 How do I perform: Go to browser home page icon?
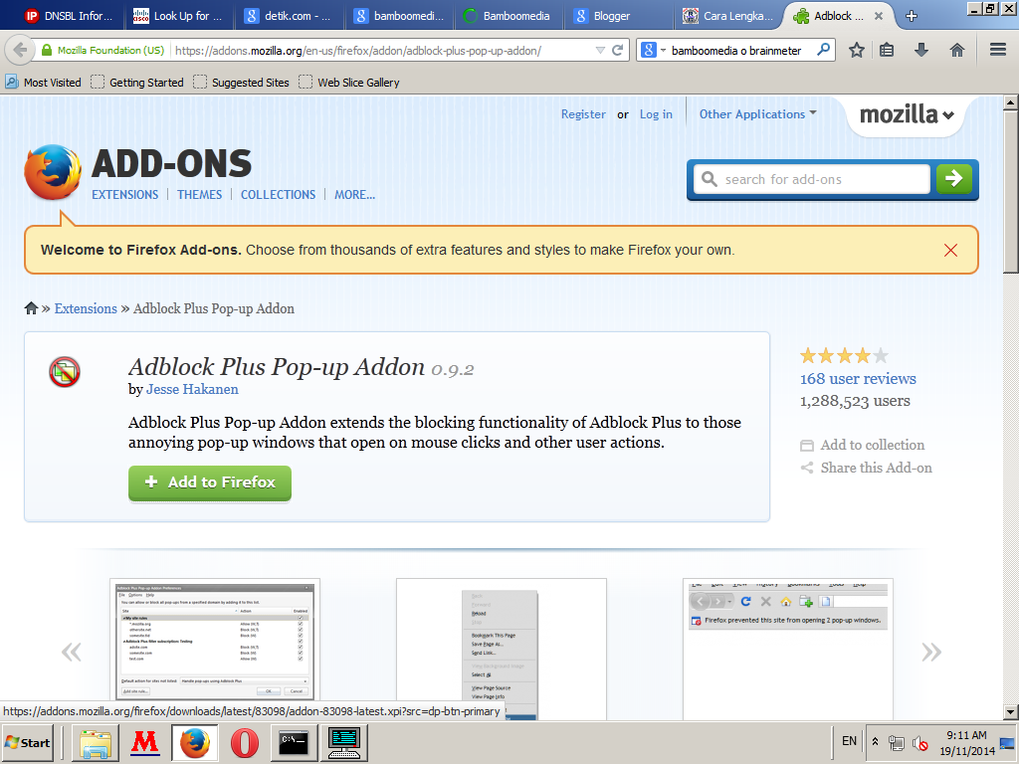956,50
